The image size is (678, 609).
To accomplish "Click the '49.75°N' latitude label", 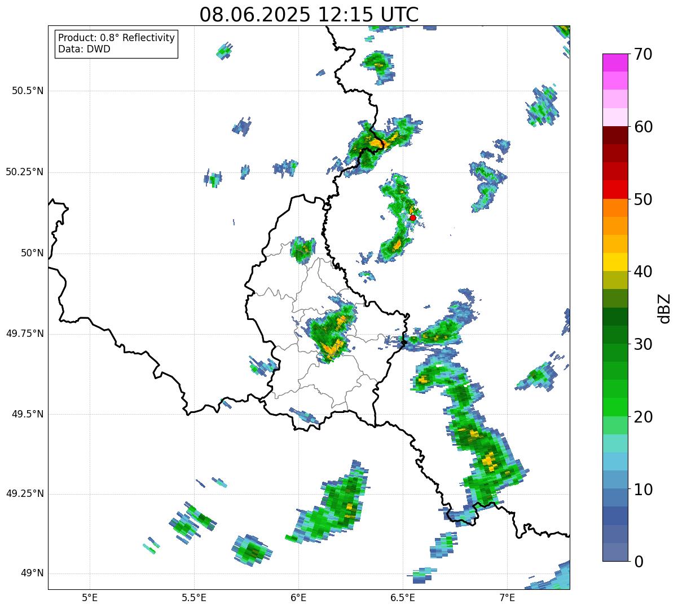I will tap(25, 334).
